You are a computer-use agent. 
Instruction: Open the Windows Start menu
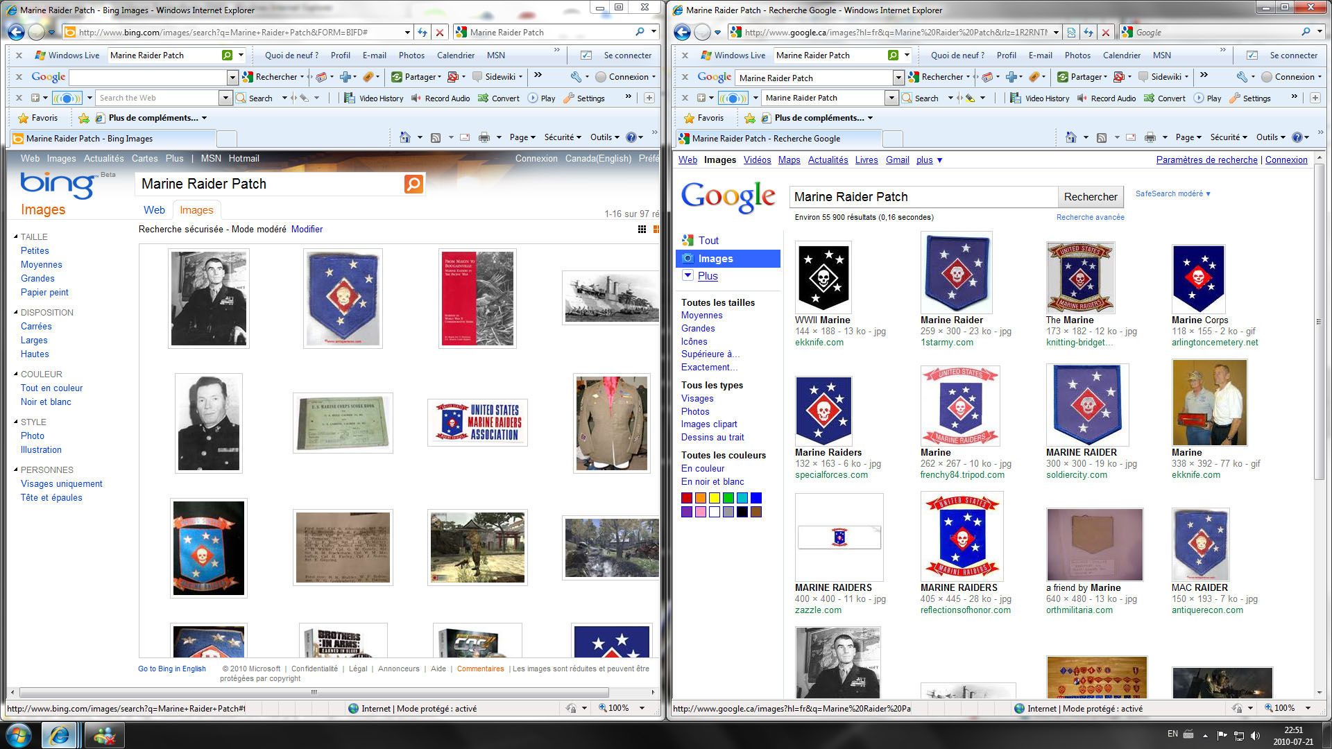coord(19,736)
